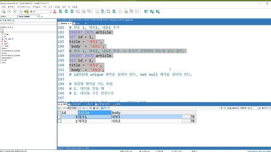This screenshot has width=271, height=152.
Task: Open the leftmost menu bar item
Action: (x=4, y=7)
